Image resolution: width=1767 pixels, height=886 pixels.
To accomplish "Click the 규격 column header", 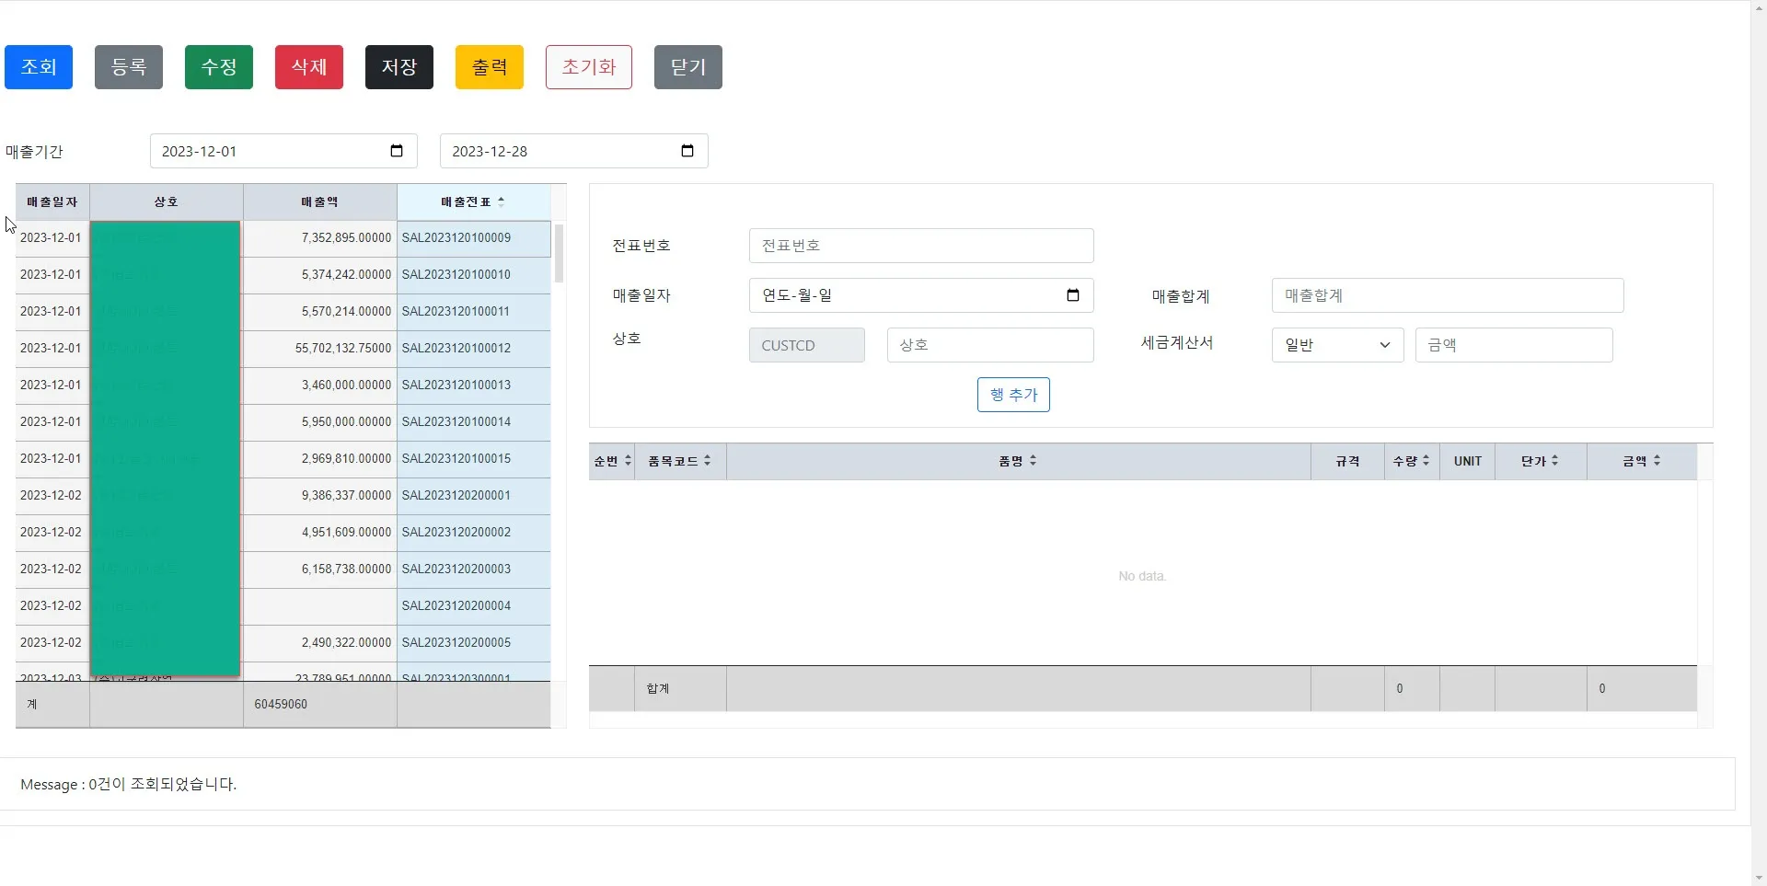I will pyautogui.click(x=1347, y=461).
